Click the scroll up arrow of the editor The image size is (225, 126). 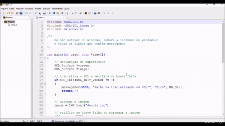tap(223, 22)
